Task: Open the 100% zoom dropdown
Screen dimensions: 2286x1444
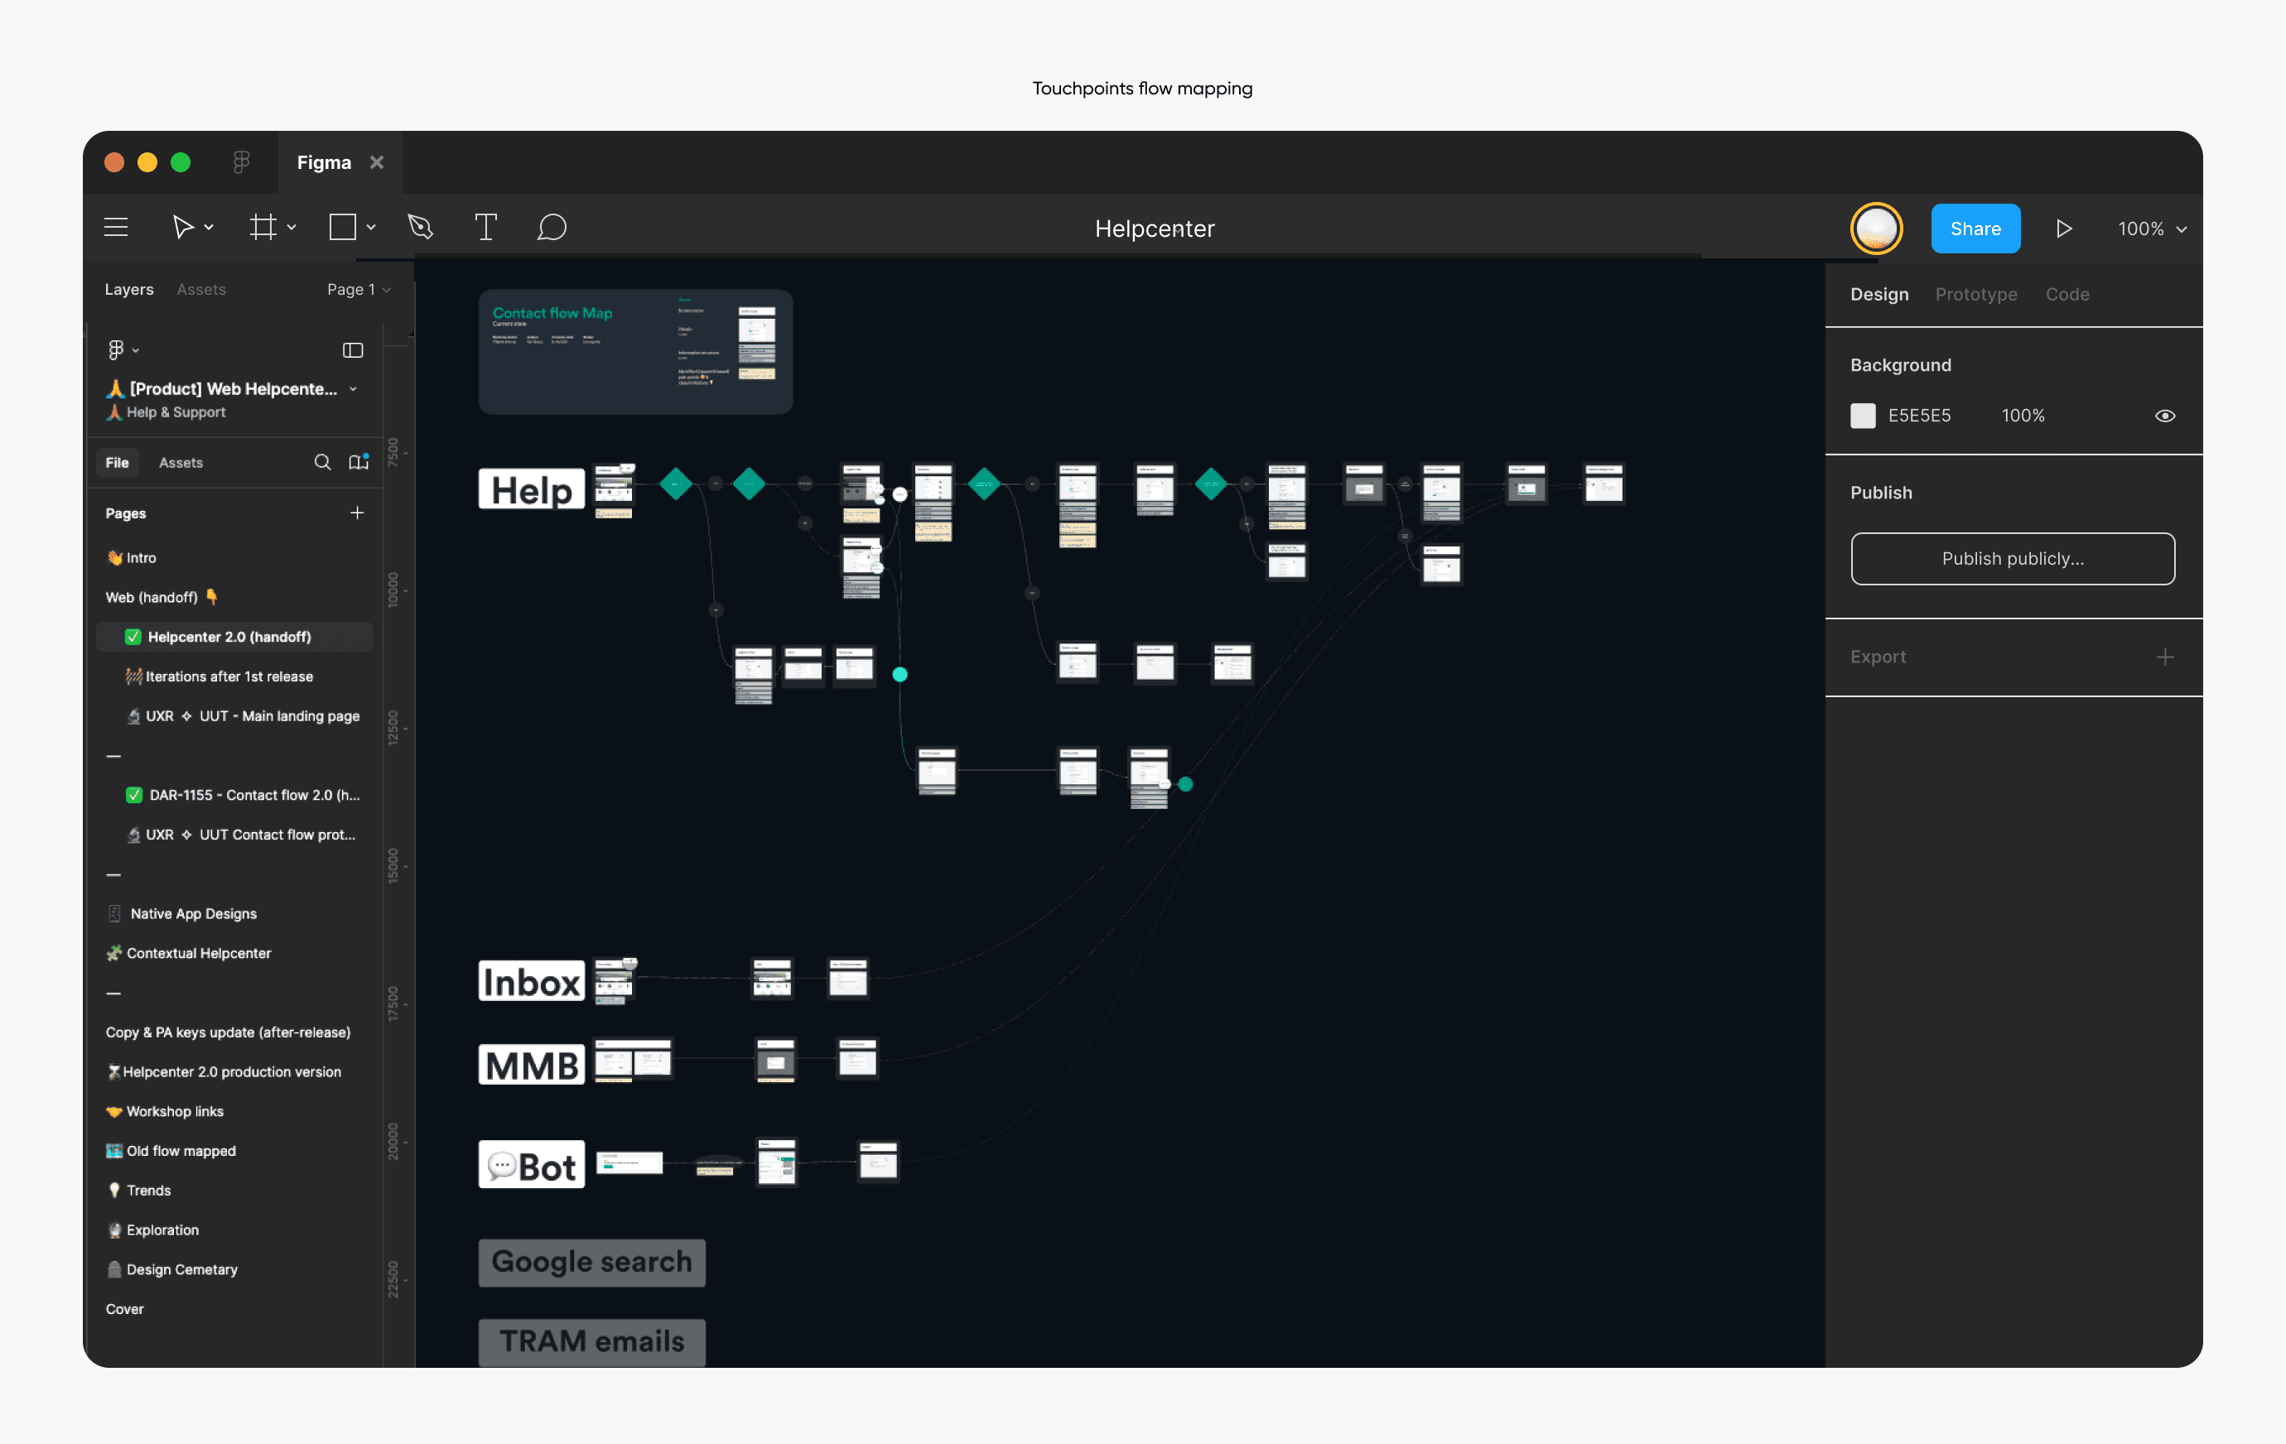Action: point(2151,229)
